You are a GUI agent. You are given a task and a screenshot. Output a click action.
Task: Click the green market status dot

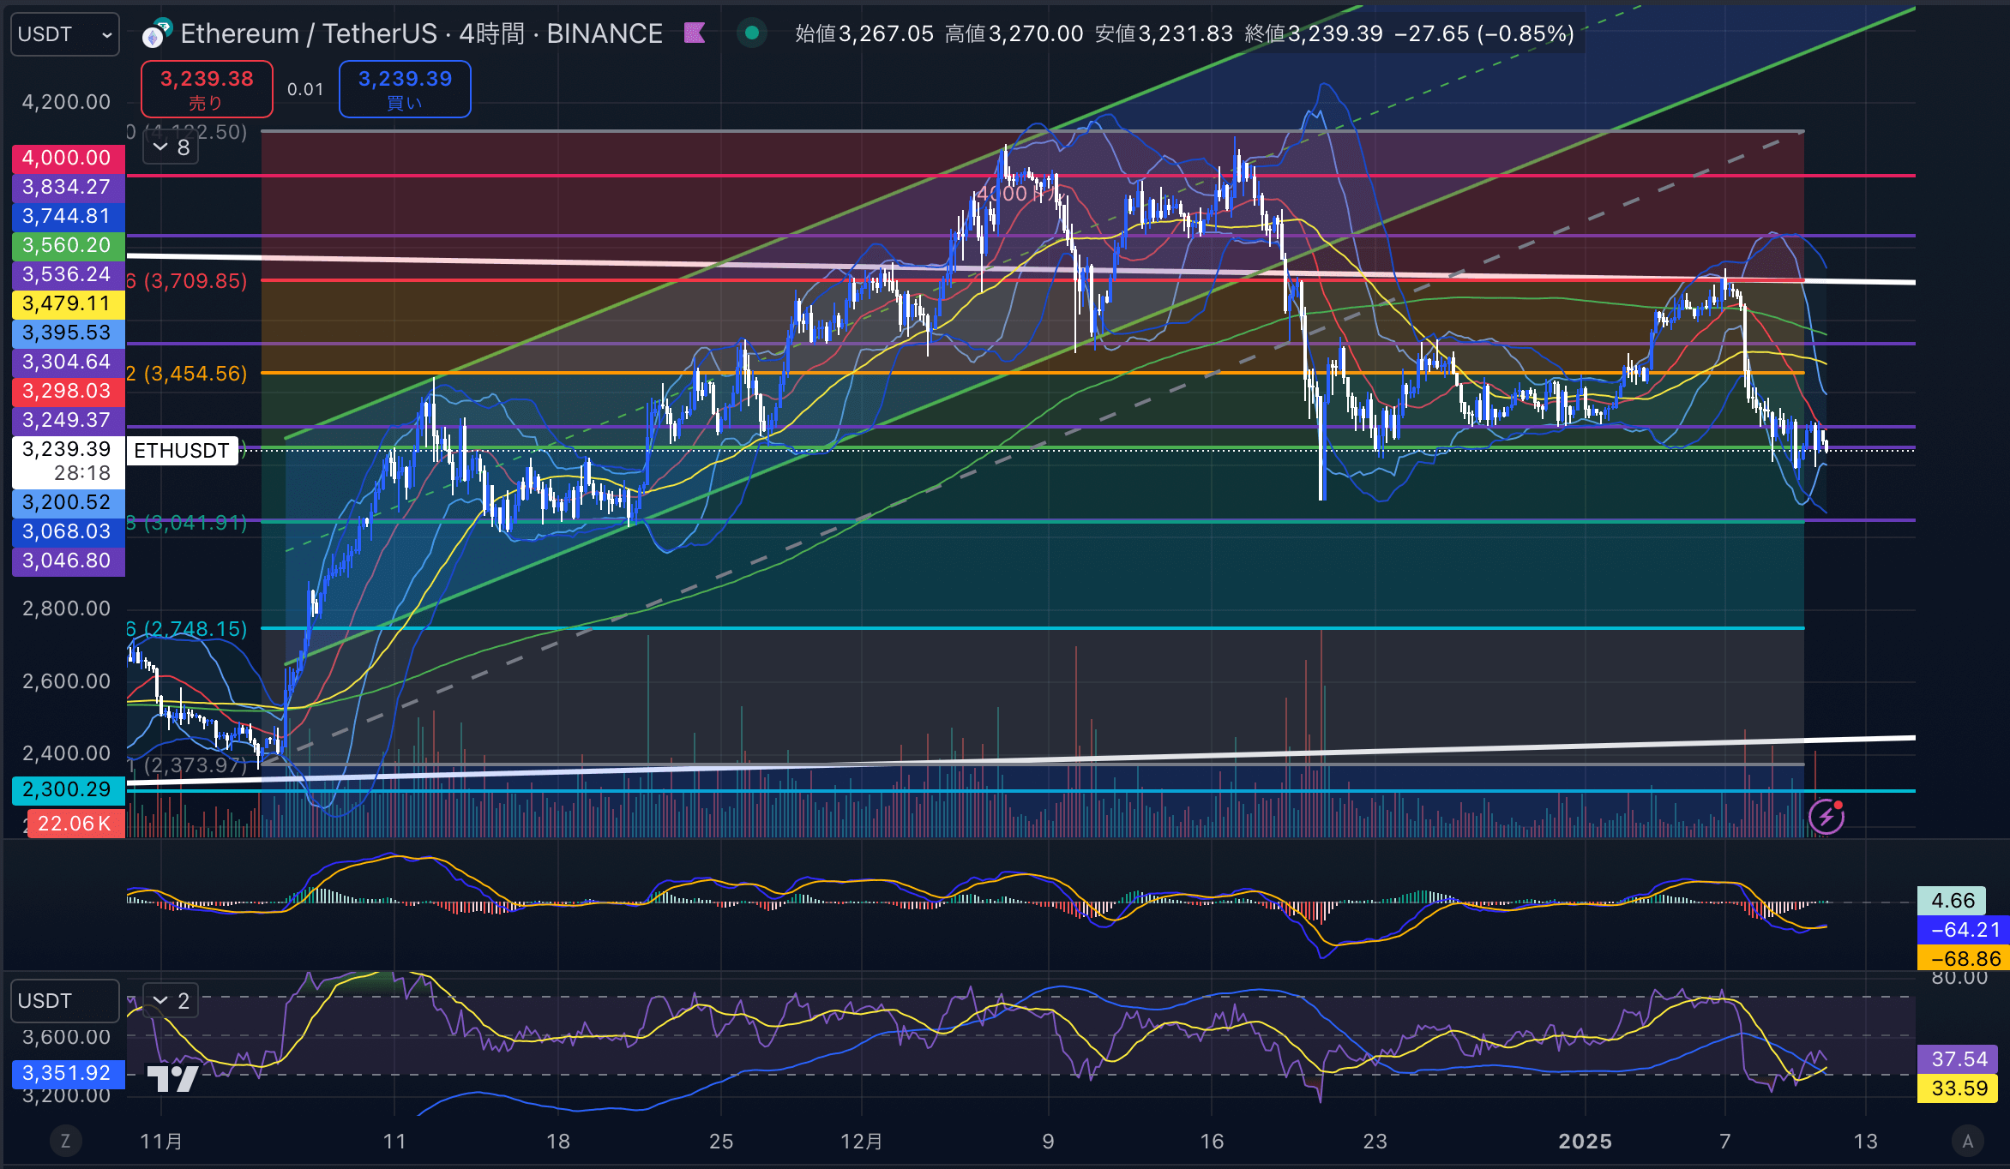point(752,33)
